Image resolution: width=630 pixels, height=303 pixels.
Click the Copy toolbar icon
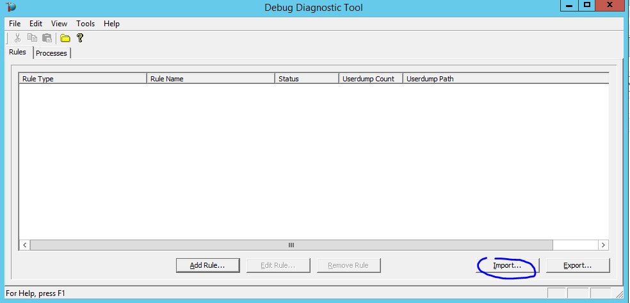pos(32,38)
